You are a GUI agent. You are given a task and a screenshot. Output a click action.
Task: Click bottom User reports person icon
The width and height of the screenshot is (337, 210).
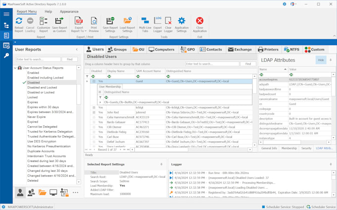[x=20, y=192]
